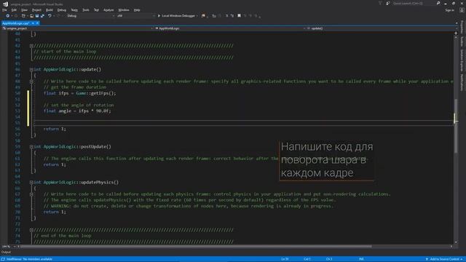This screenshot has width=466, height=262.
Task: Click 'Ln 55' indicator in status bar
Action: tap(285, 259)
